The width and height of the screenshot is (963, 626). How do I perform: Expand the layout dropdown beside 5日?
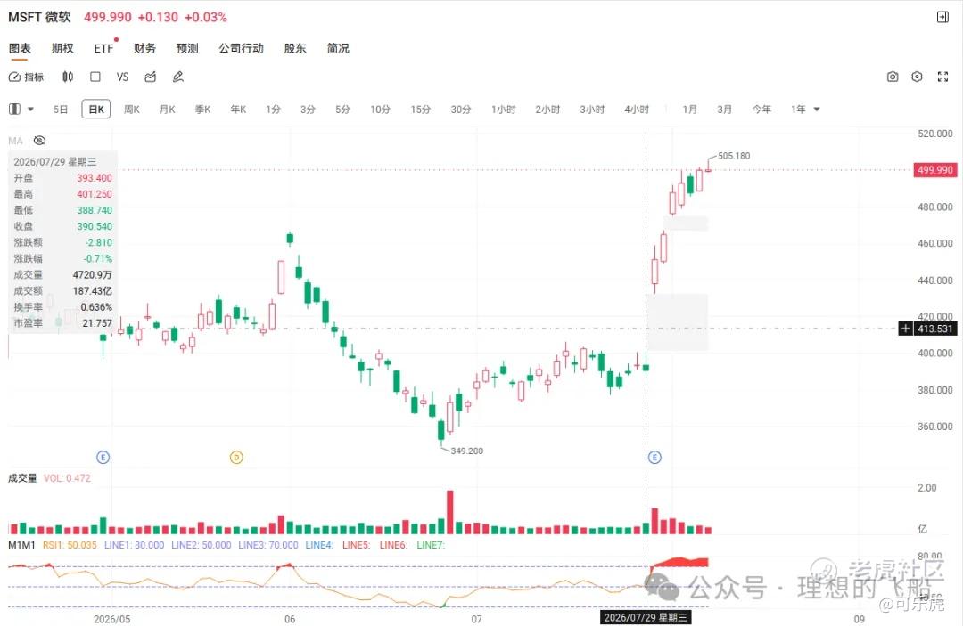[30, 110]
